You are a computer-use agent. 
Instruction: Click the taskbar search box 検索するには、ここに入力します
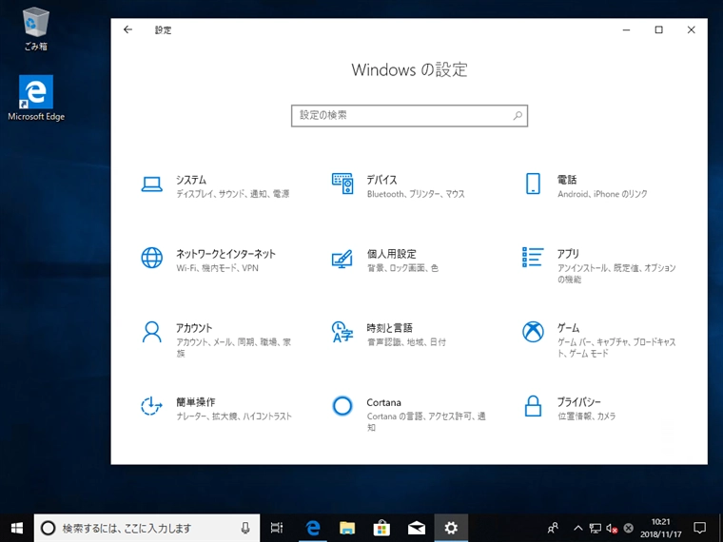tap(147, 528)
